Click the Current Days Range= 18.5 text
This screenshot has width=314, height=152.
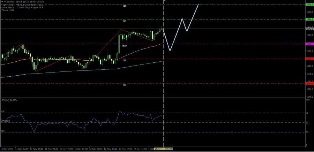pos(30,7)
